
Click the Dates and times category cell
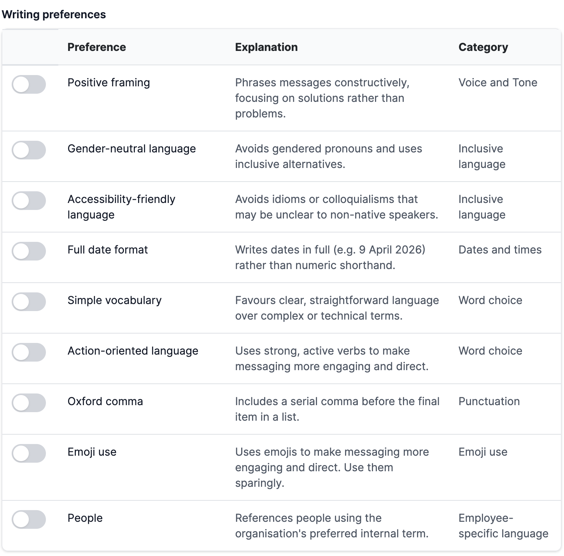tap(500, 250)
